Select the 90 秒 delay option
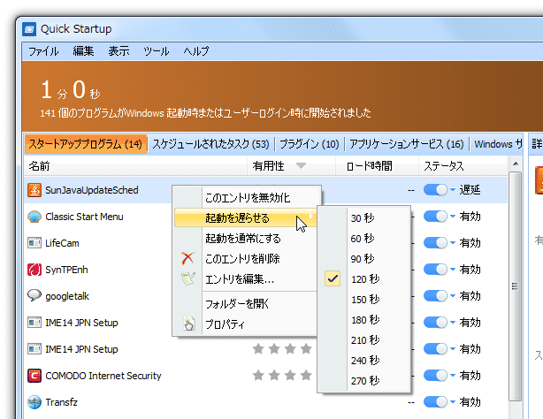The width and height of the screenshot is (543, 419). (363, 259)
